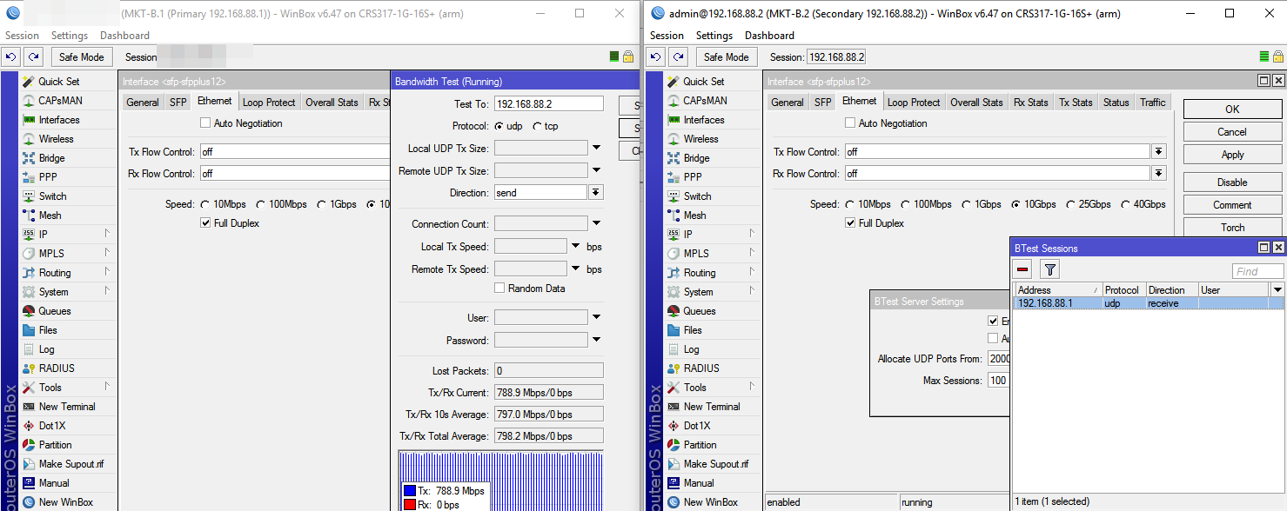Click red Rx legend swatch in graph
This screenshot has height=511, width=1287.
(x=410, y=505)
